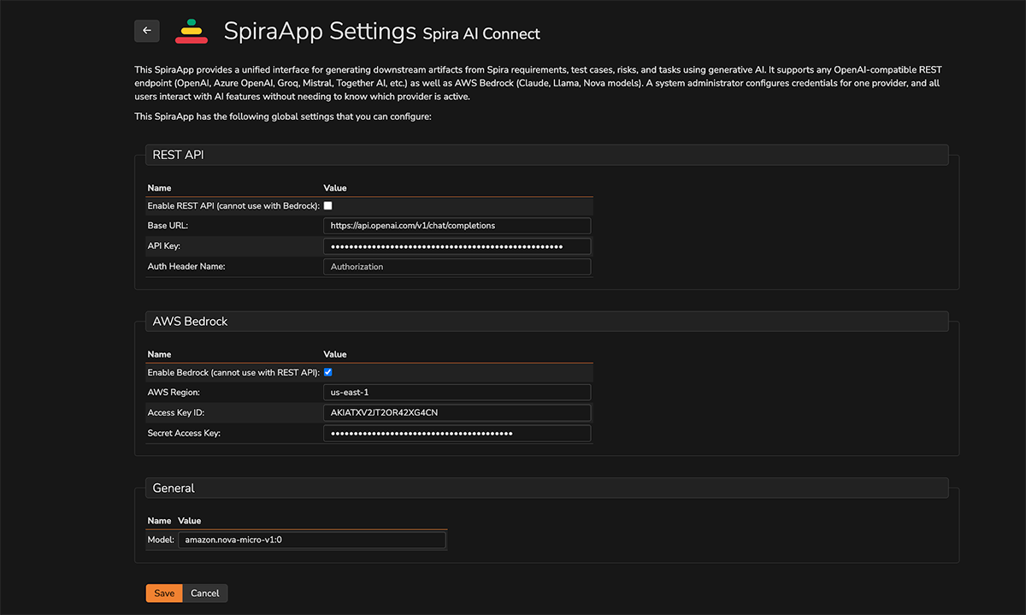The height and width of the screenshot is (615, 1026).
Task: Save the SpiraApp settings
Action: tap(164, 593)
